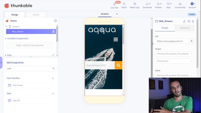Click the Quer navegar onde search box
The height and width of the screenshot is (113, 201).
pos(100,65)
